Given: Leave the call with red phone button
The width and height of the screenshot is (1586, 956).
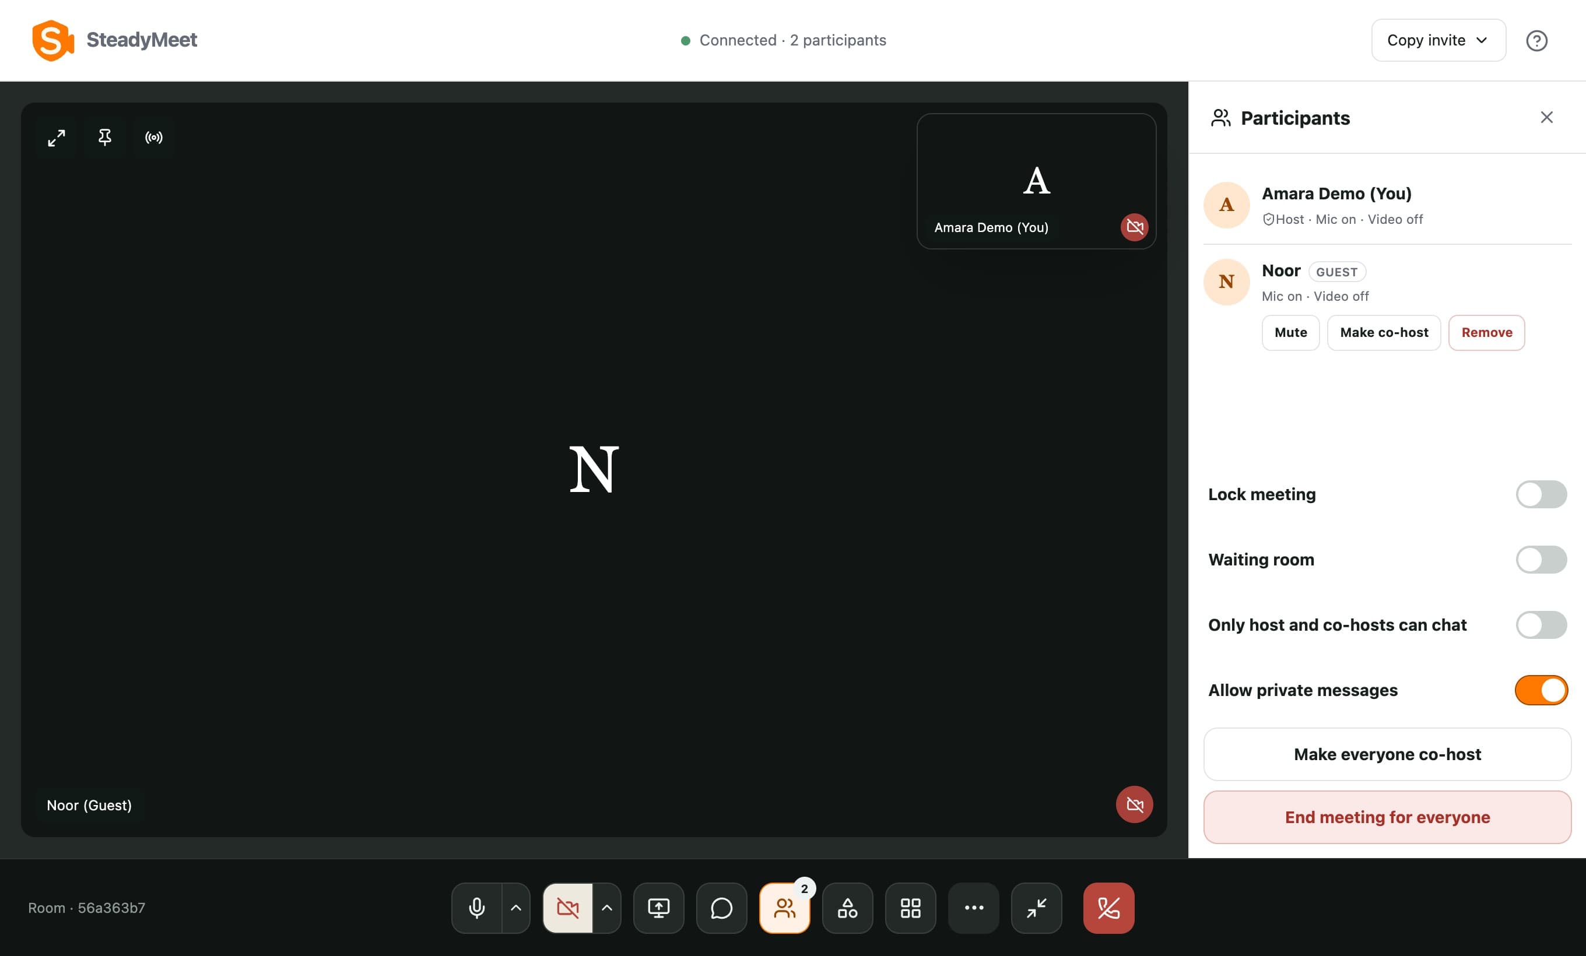Looking at the screenshot, I should pyautogui.click(x=1108, y=908).
